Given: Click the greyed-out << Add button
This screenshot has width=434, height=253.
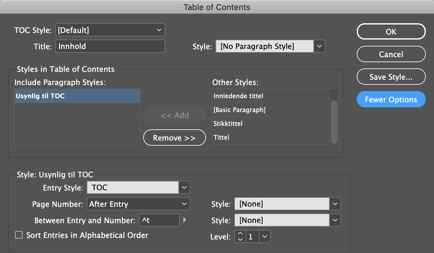Looking at the screenshot, I should coord(174,115).
